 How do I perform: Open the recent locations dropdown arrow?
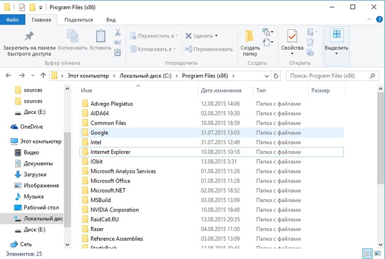[33, 76]
